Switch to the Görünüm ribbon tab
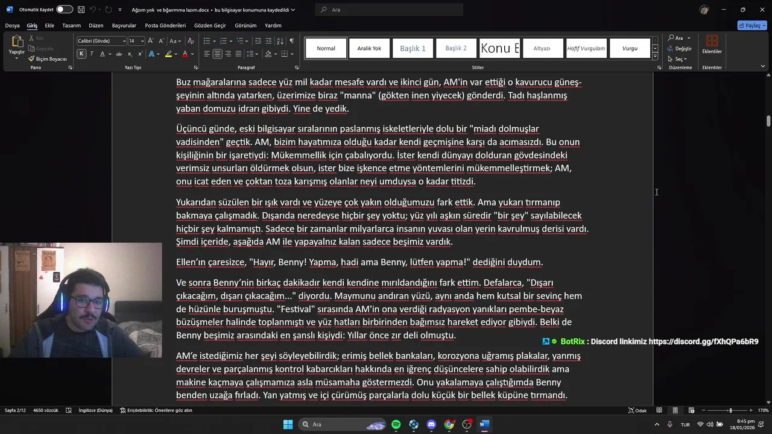 (x=245, y=25)
